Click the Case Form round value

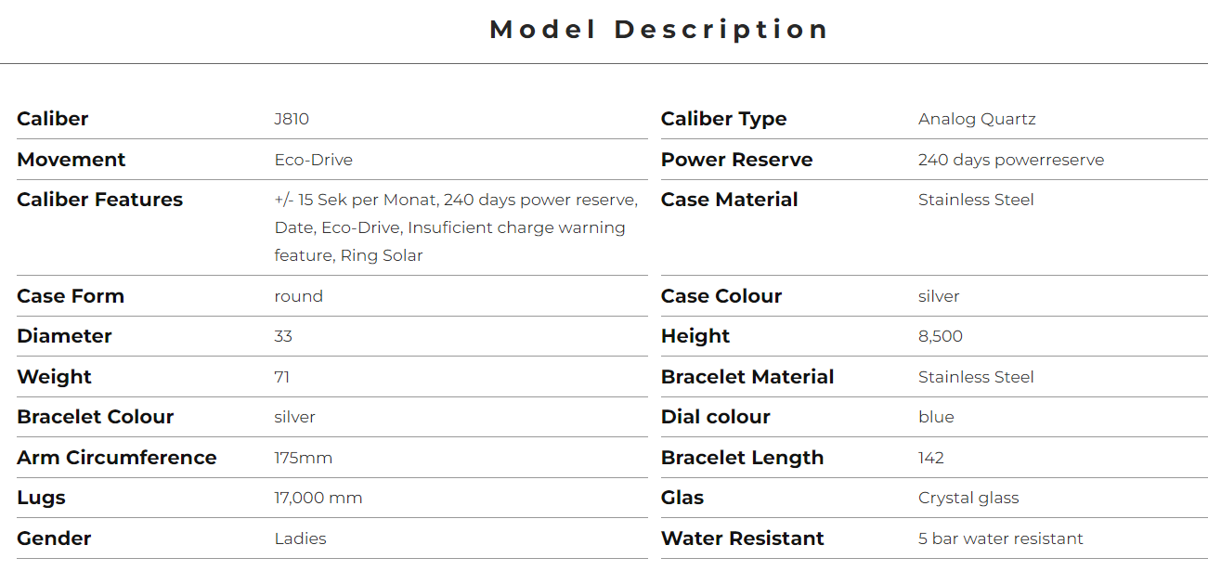(x=299, y=296)
